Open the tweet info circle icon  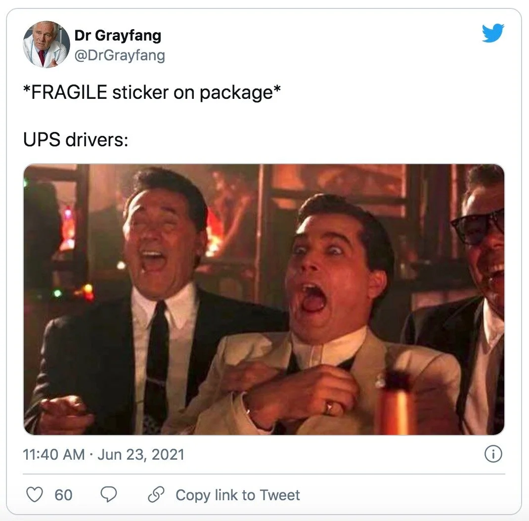tap(493, 454)
